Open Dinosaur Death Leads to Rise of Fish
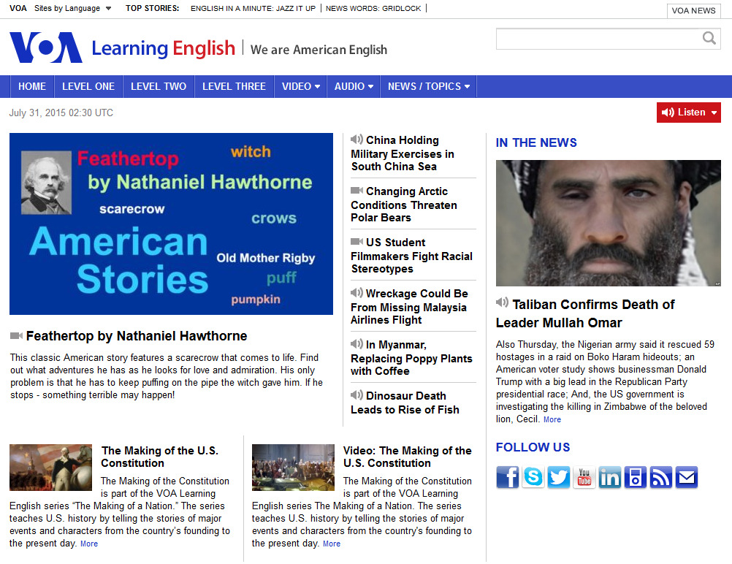732x564 pixels. [x=405, y=403]
